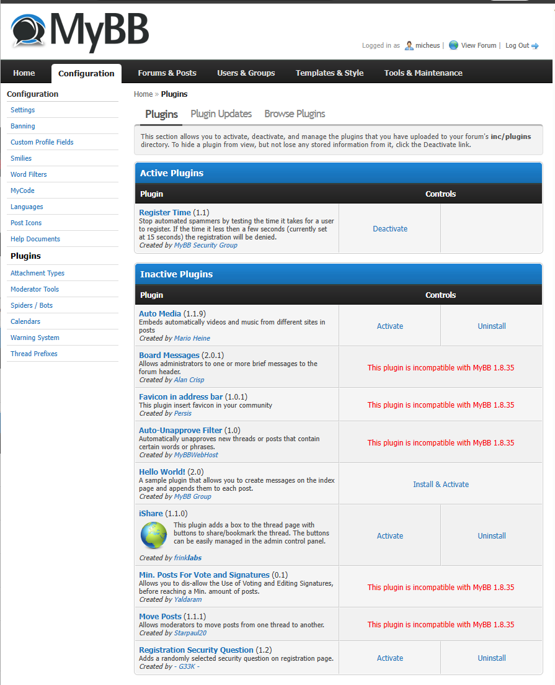Open the iShare plugin title
Viewport: 555px width, 685px height.
point(151,514)
